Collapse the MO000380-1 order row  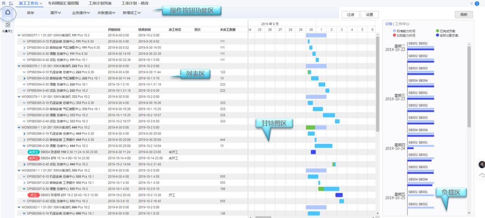pos(19,127)
